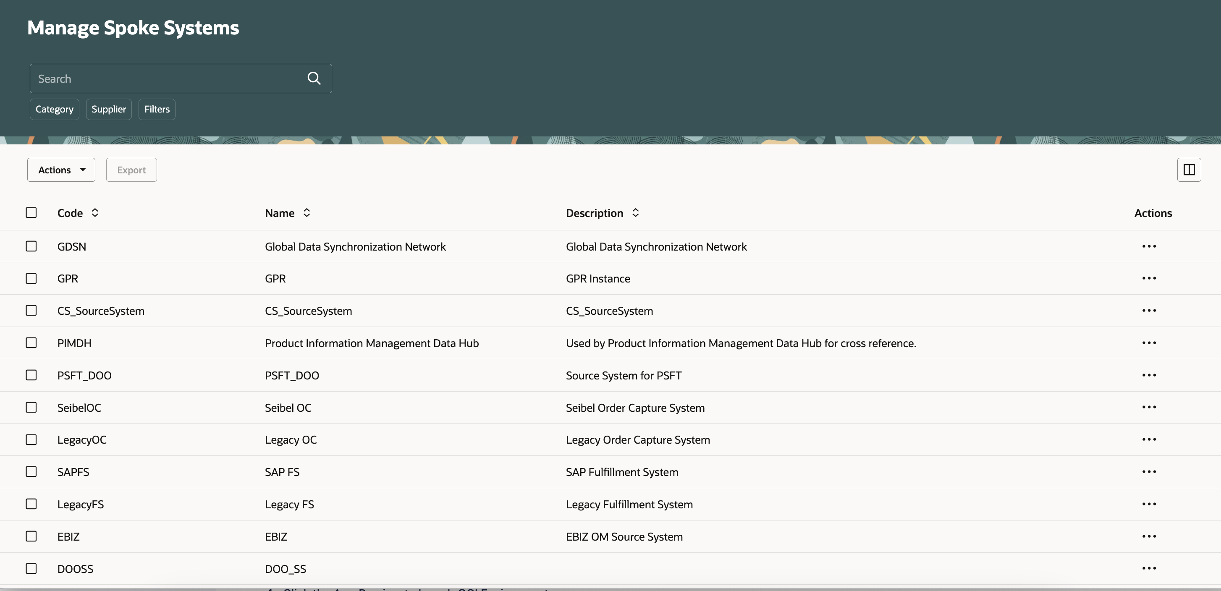The image size is (1221, 591).
Task: Open the column layout settings icon
Action: click(1189, 170)
